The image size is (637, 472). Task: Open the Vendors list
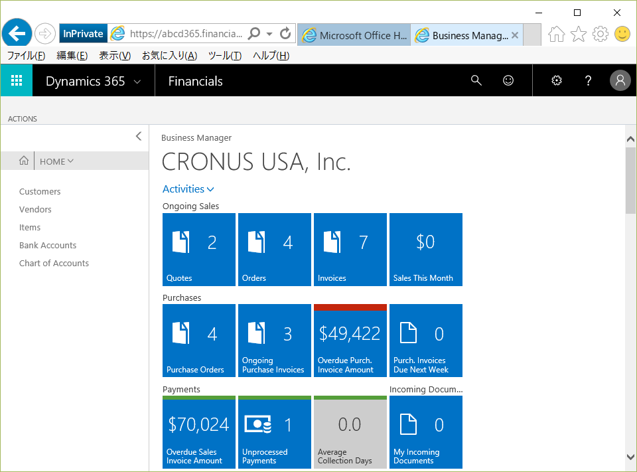pyautogui.click(x=35, y=209)
